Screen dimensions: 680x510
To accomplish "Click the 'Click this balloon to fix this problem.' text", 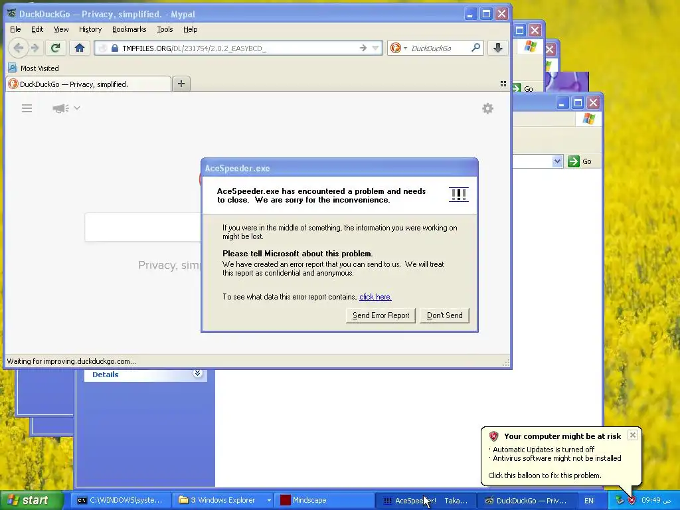I will tap(545, 475).
